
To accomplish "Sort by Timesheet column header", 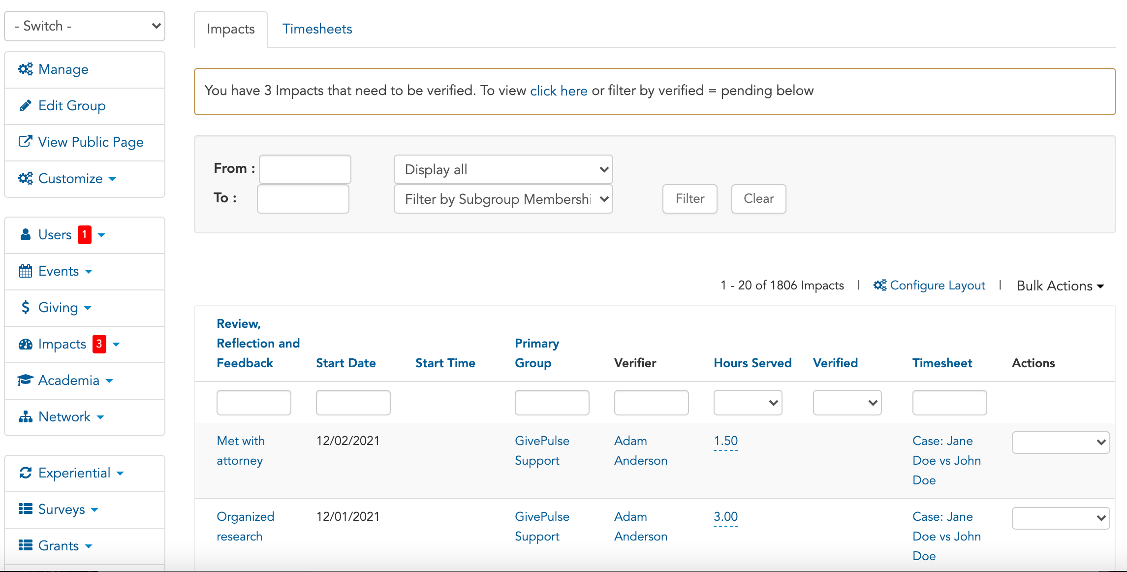I will click(x=942, y=363).
